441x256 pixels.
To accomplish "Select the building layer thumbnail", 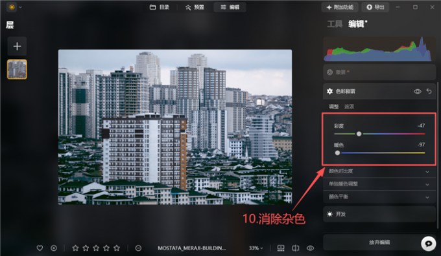I will coord(17,69).
